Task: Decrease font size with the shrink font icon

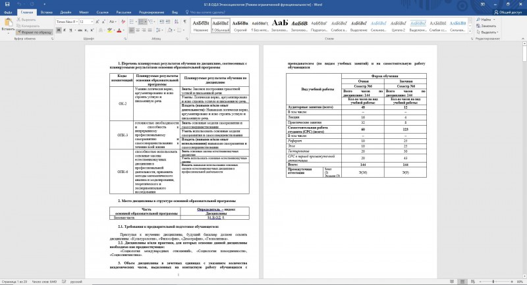Action: tap(103, 22)
